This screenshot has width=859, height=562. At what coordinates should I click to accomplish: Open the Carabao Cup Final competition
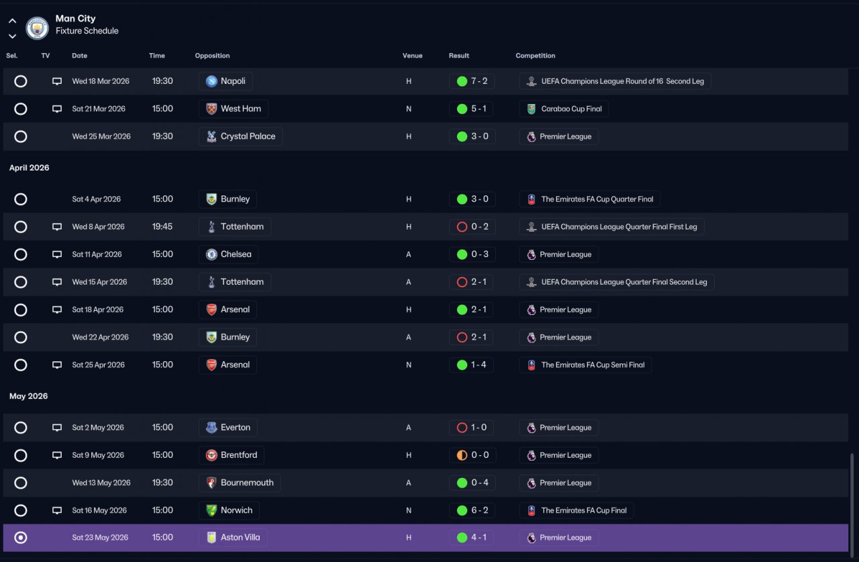(x=564, y=109)
